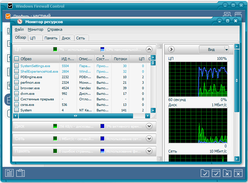The image size is (248, 183).
Task: Click the folder with checkmark icon
Action: click(205, 173)
